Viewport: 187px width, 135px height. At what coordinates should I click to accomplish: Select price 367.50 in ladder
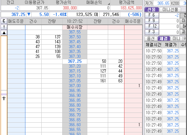pos(75,37)
